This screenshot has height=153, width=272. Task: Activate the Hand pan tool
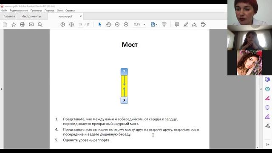[109, 25]
